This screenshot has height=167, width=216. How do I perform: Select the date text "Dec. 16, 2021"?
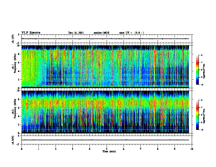76,33
